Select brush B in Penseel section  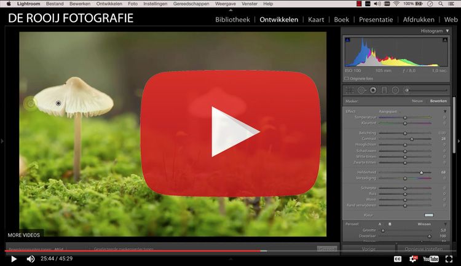coord(390,224)
